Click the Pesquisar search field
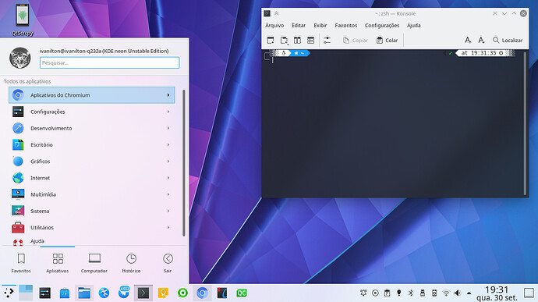 pyautogui.click(x=109, y=63)
